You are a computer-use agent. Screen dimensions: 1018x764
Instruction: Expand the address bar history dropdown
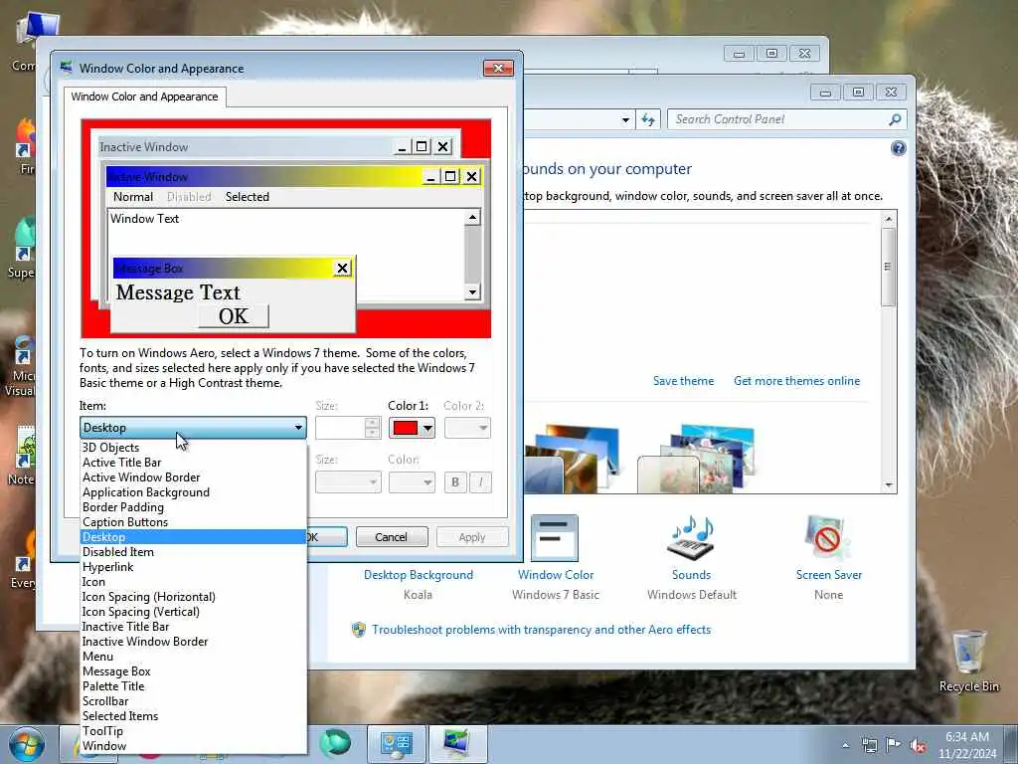tap(625, 119)
